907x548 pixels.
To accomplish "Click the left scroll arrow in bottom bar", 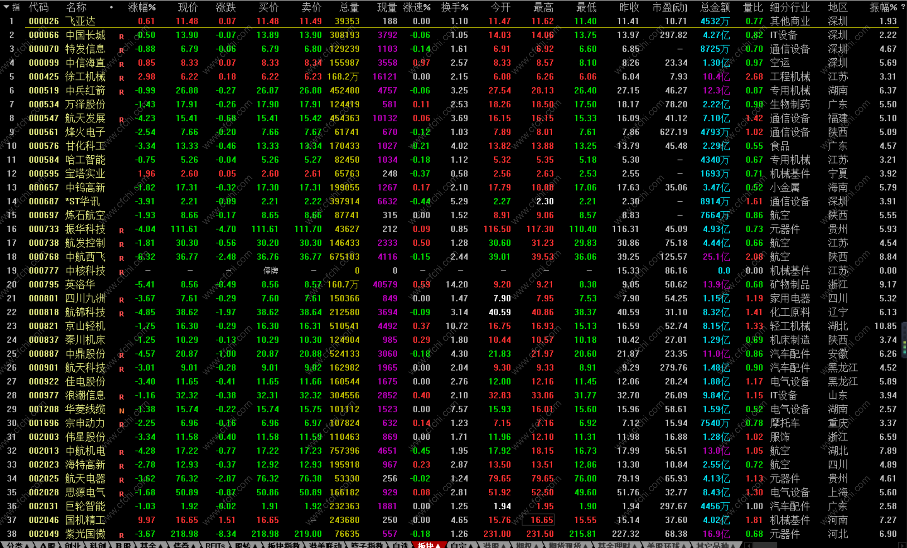I will (748, 545).
